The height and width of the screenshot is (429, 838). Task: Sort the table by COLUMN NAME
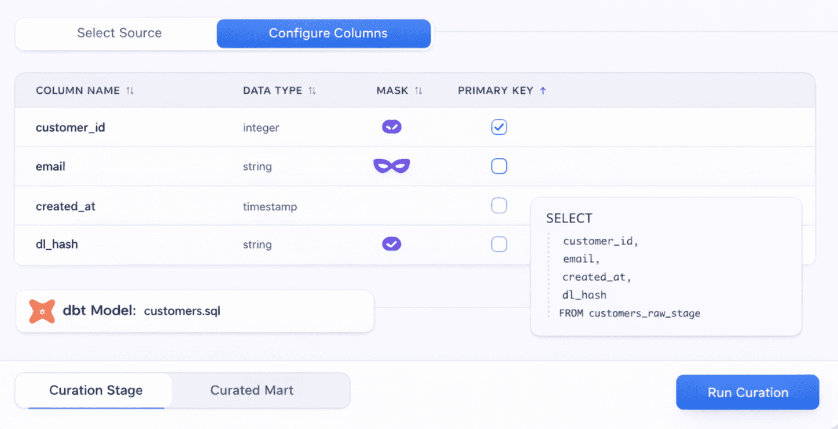click(128, 90)
